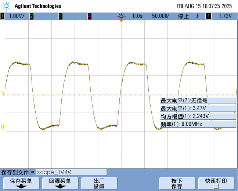Click the horizontal delay reference icon
The width and height of the screenshot is (238, 191).
click(121, 16)
